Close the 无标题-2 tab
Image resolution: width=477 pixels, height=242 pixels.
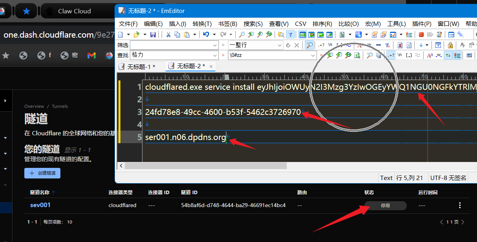click(211, 67)
